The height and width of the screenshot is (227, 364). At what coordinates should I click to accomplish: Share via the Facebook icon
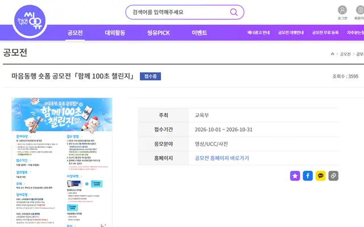click(x=308, y=176)
